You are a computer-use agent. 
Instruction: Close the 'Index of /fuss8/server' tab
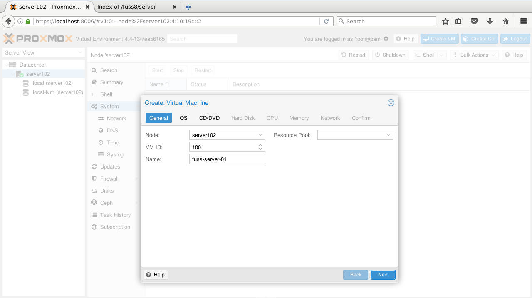(175, 7)
